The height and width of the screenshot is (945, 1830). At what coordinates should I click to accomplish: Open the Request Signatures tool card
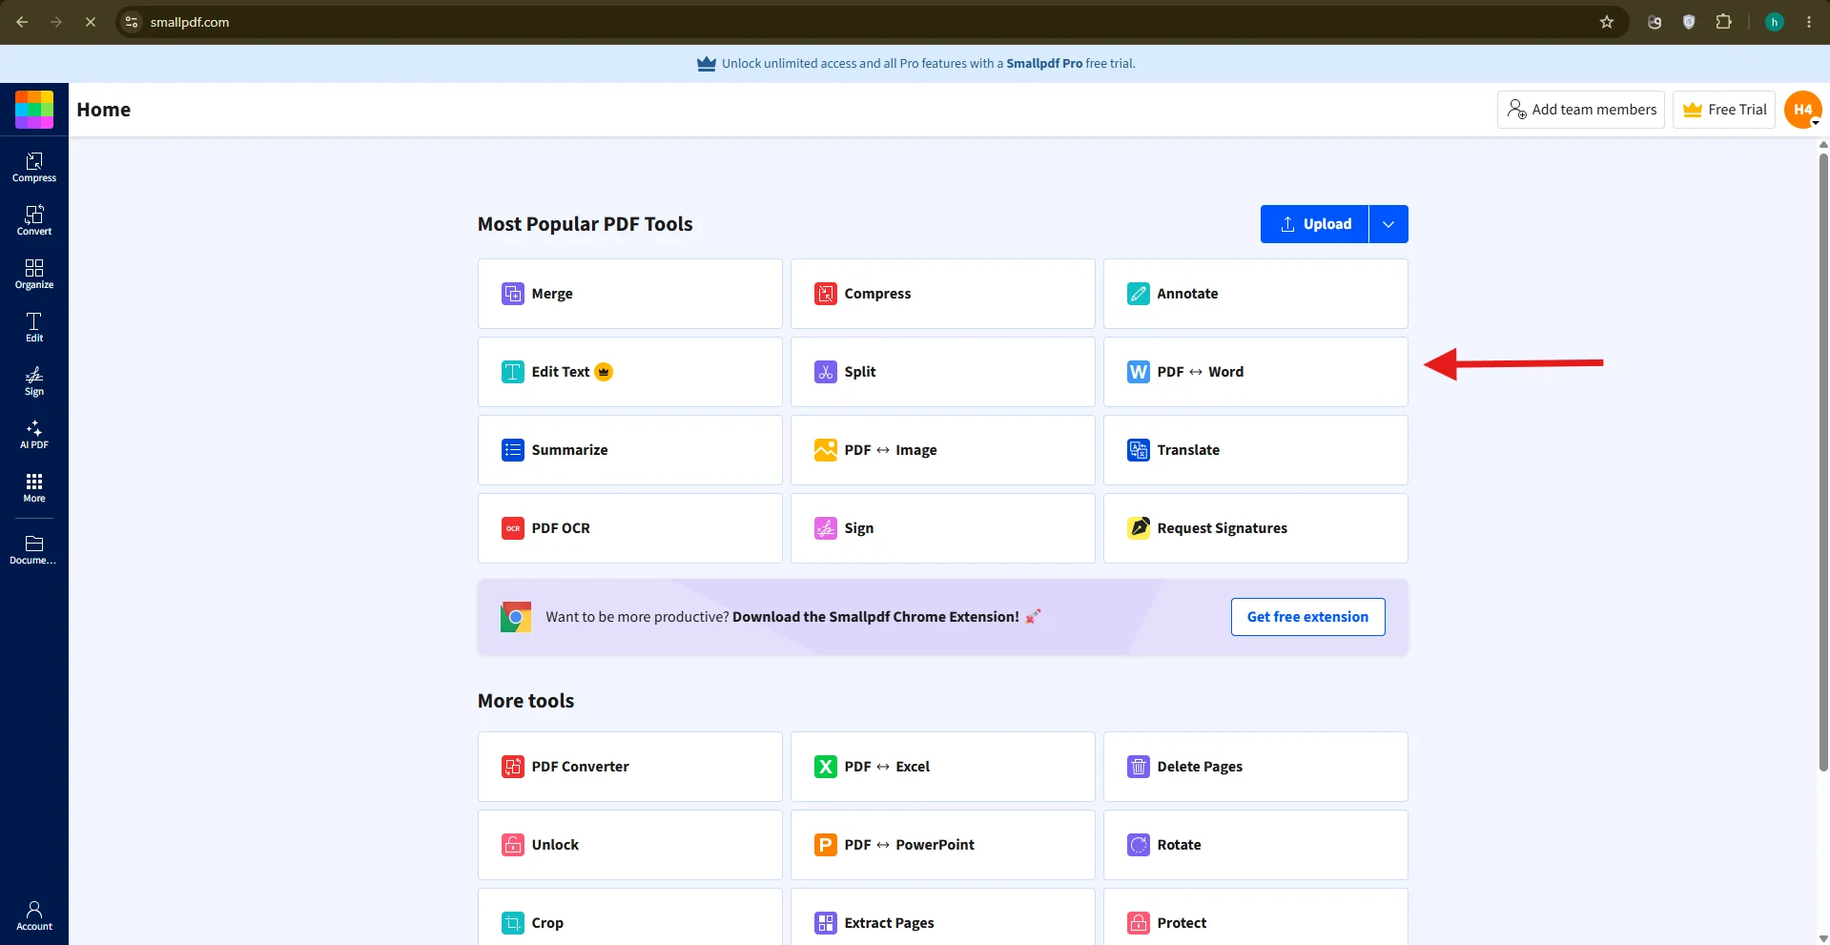point(1256,528)
